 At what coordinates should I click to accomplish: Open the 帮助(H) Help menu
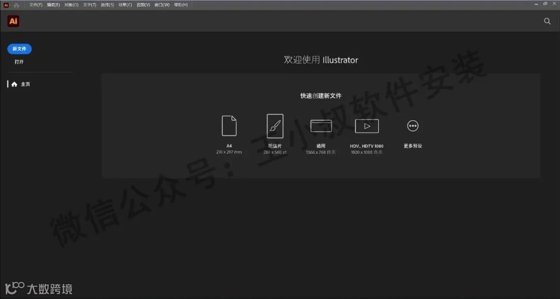[x=181, y=5]
